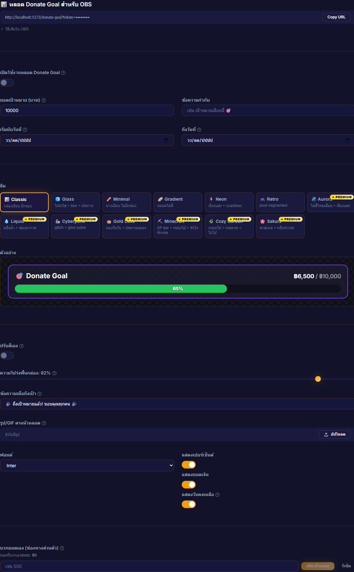
Task: Toggle the show percentage switch
Action: pos(189,465)
